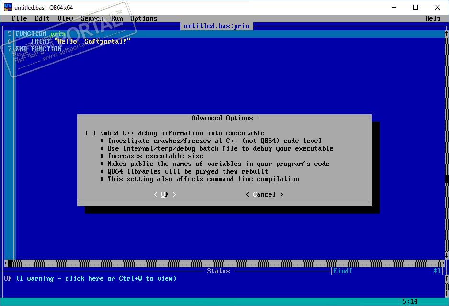Viewport: 449px width, 306px height.
Task: Confirm Advanced Options with OK button
Action: pos(165,195)
